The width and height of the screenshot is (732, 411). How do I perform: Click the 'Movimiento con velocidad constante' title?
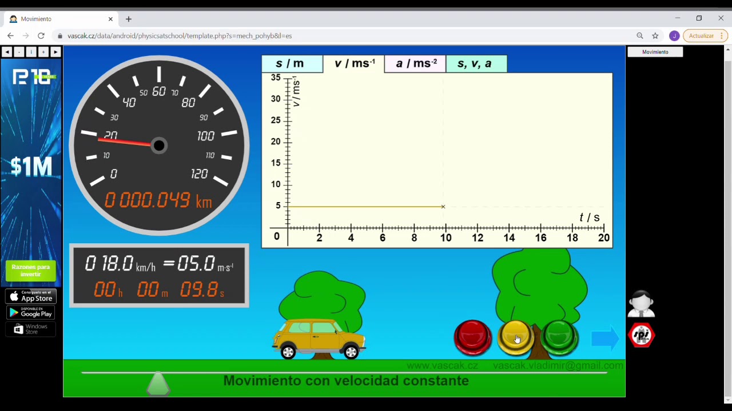point(346,381)
